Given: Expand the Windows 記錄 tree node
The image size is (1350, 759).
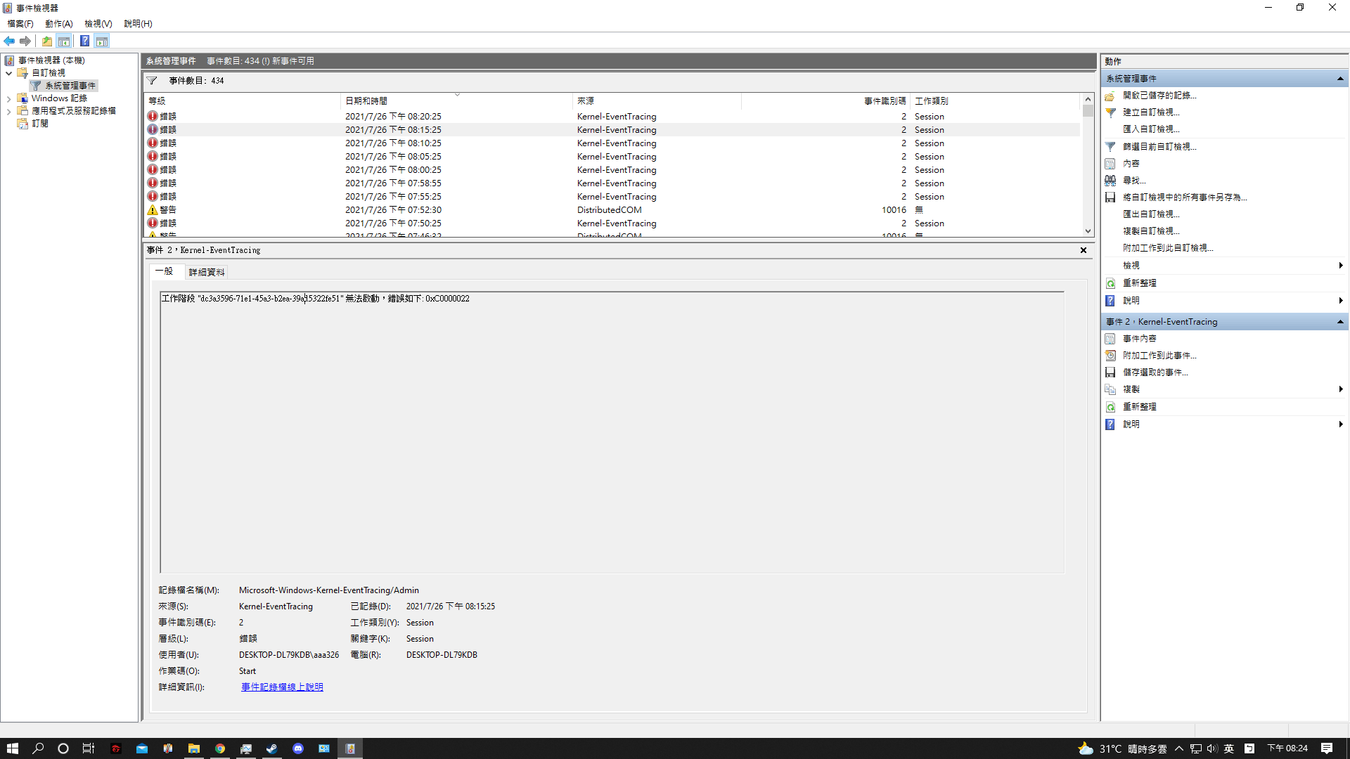Looking at the screenshot, I should tap(8, 99).
